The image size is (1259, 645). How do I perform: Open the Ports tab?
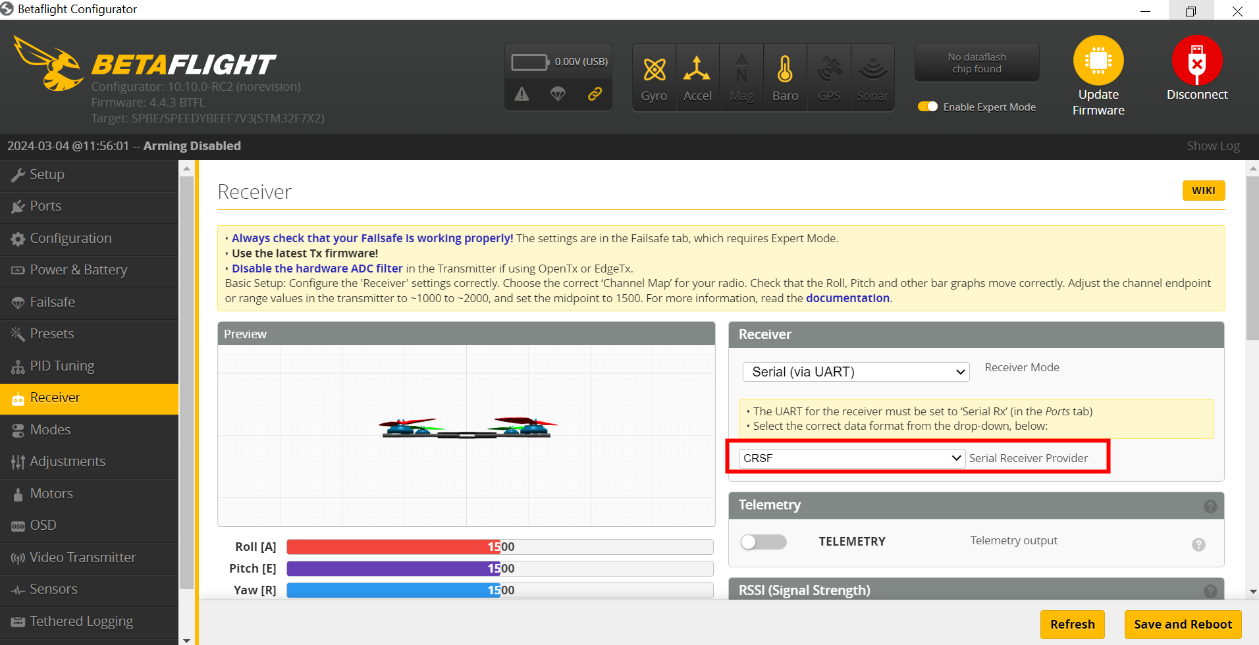tap(89, 207)
